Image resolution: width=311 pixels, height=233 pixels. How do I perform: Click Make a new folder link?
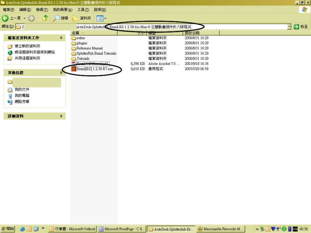pyautogui.click(x=27, y=46)
